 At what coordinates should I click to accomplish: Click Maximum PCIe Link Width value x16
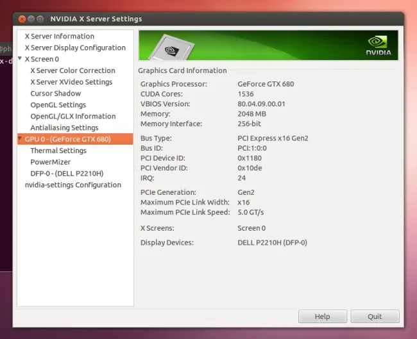coord(244,202)
